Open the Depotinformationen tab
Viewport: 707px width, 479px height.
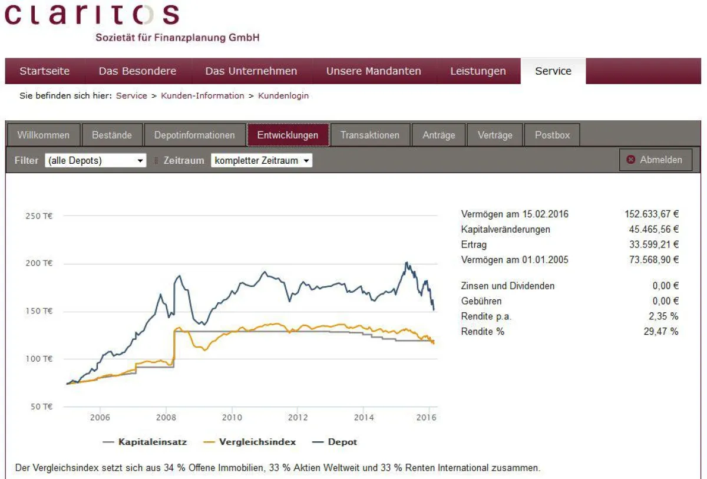point(194,135)
